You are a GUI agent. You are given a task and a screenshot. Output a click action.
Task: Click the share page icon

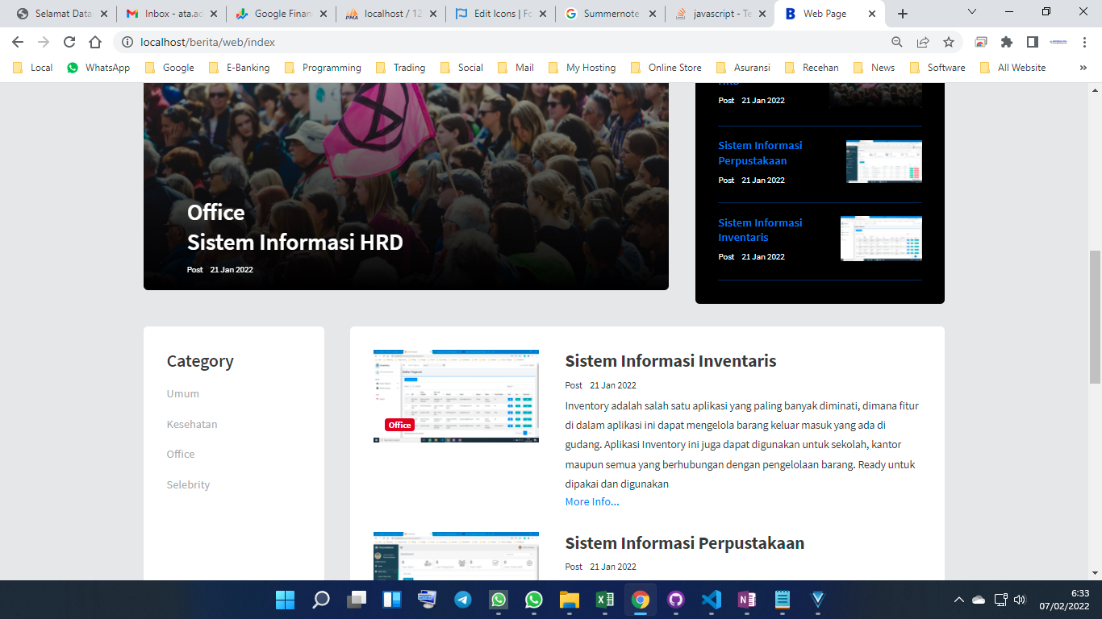coord(923,42)
